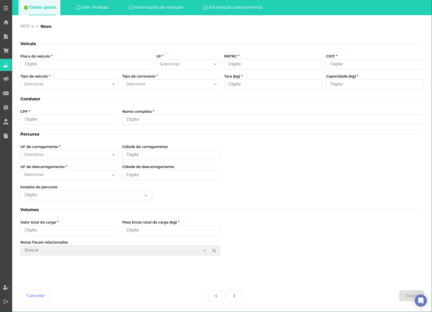Open the logout icon at sidebar bottom
Screen dimensions: 432x312
[x=6, y=302]
